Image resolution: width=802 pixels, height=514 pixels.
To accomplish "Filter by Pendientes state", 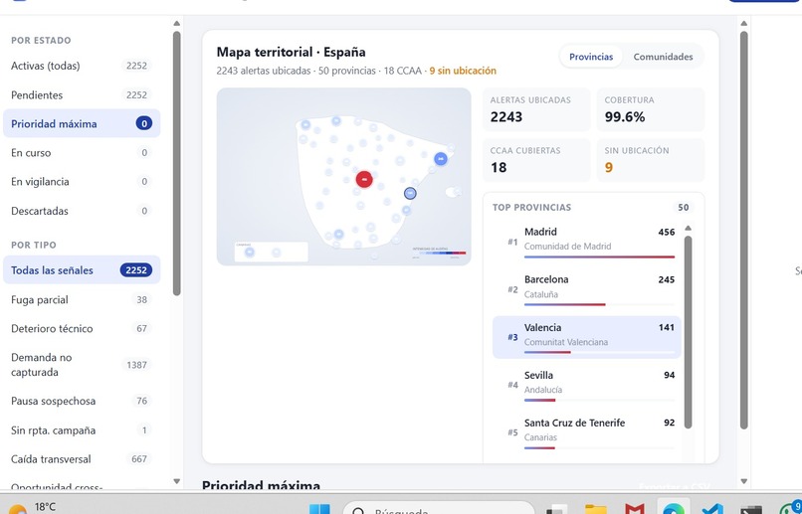I will pos(82,95).
